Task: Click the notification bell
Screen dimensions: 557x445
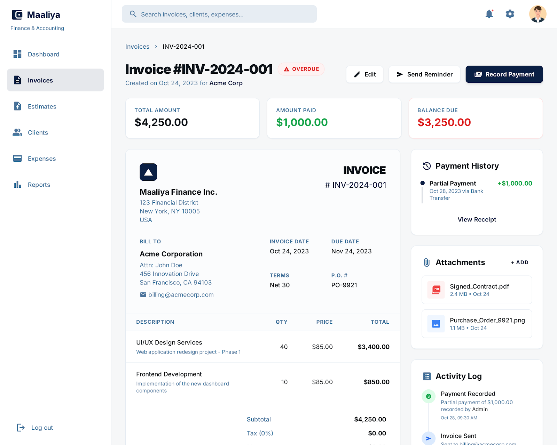Action: [489, 14]
